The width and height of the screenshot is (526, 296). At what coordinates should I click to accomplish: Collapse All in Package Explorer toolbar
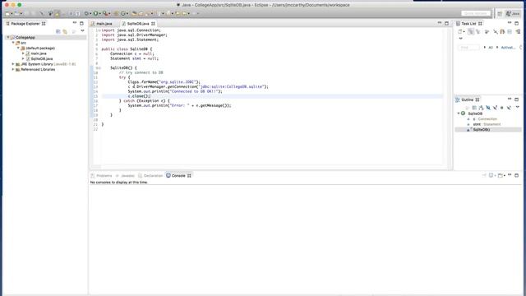point(58,31)
